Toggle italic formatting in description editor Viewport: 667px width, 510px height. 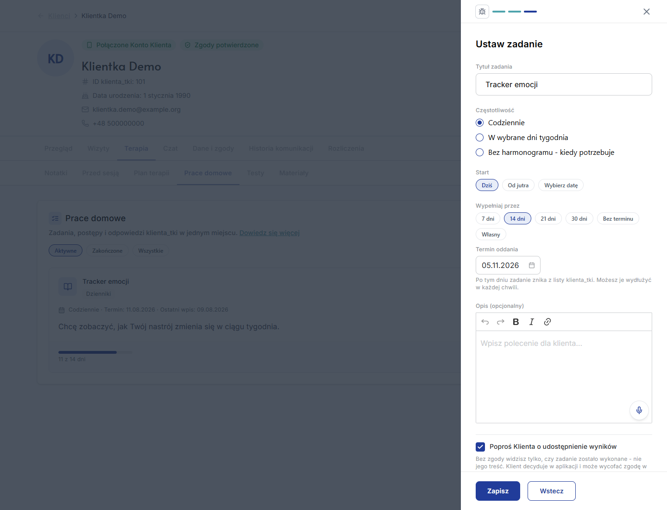(x=532, y=322)
